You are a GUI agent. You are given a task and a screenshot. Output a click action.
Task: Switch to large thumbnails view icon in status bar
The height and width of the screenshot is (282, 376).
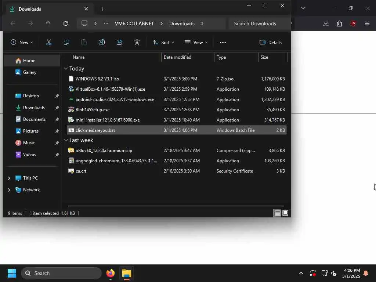click(285, 213)
